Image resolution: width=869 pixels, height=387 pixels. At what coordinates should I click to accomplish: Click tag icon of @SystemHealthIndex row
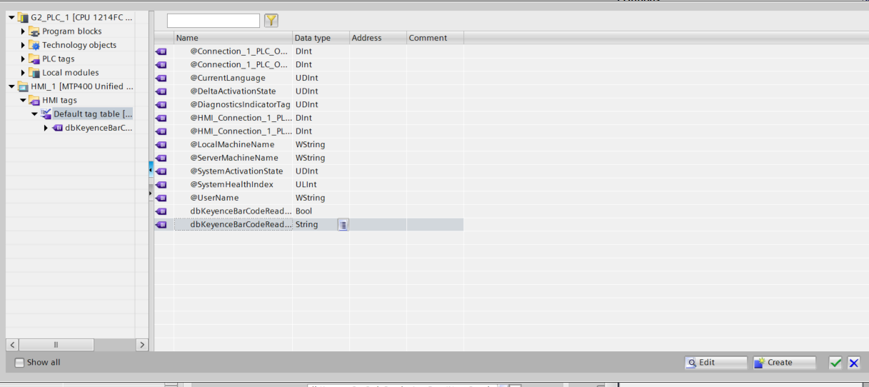coord(161,185)
